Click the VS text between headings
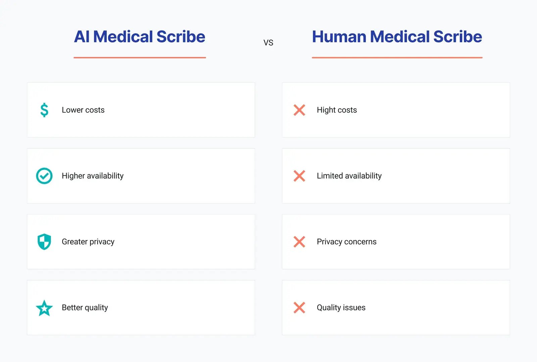The image size is (537, 362). [x=268, y=43]
